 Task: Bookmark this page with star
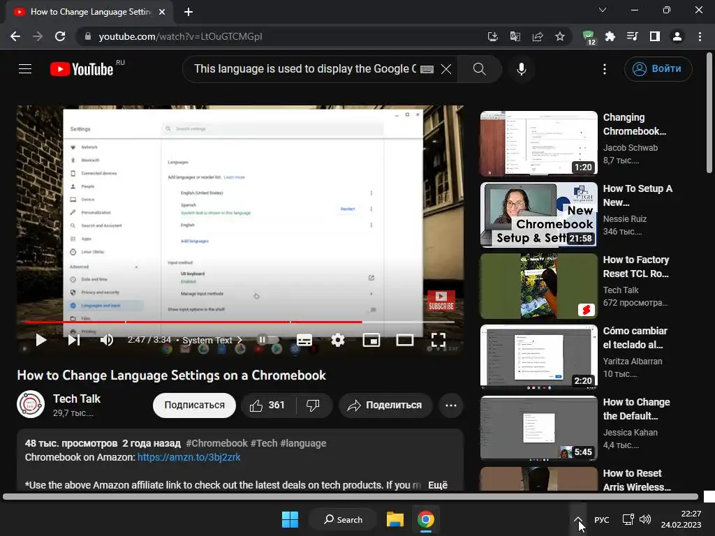[560, 36]
